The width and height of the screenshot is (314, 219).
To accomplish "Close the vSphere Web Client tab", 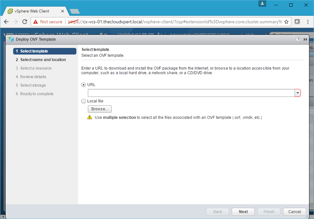I will coord(63,11).
